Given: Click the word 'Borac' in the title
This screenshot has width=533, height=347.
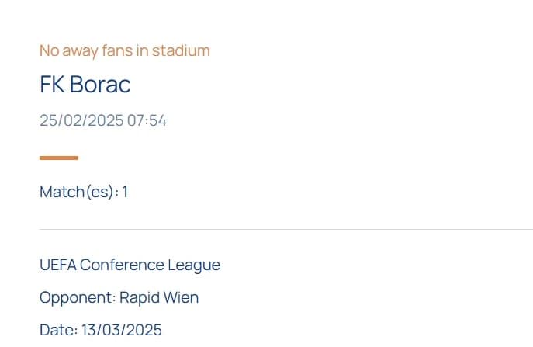Looking at the screenshot, I should tap(100, 84).
